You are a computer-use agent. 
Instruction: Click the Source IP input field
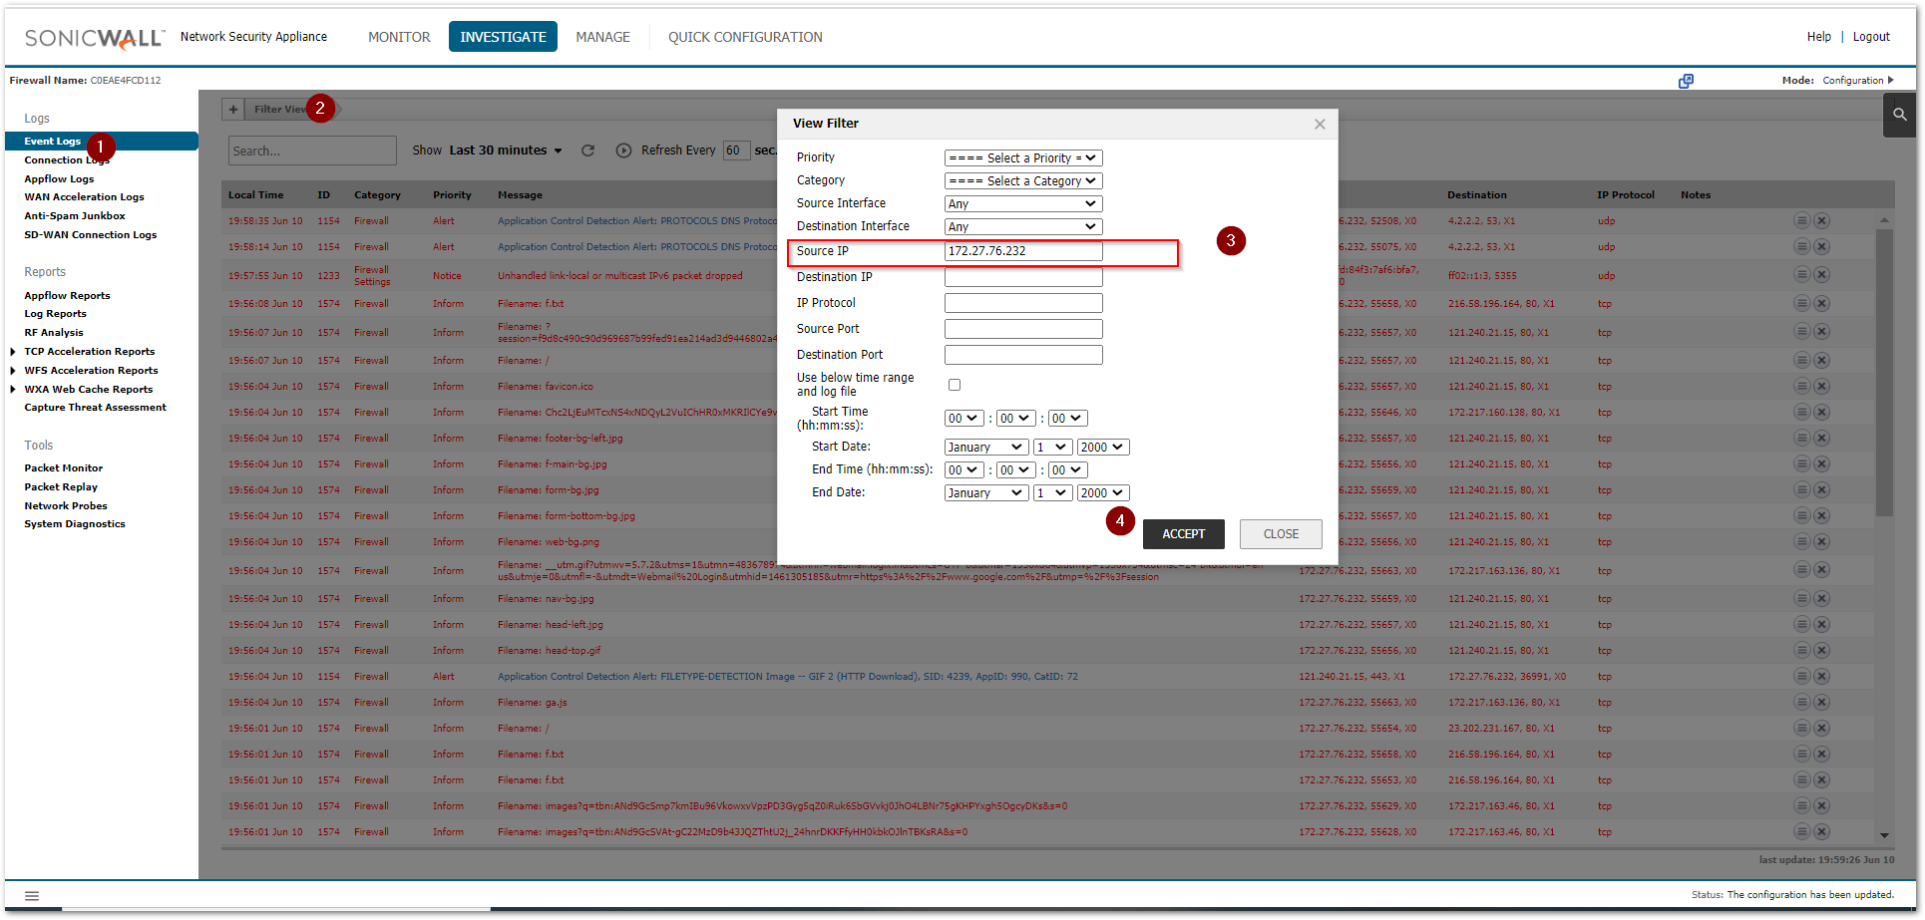[x=1023, y=251]
